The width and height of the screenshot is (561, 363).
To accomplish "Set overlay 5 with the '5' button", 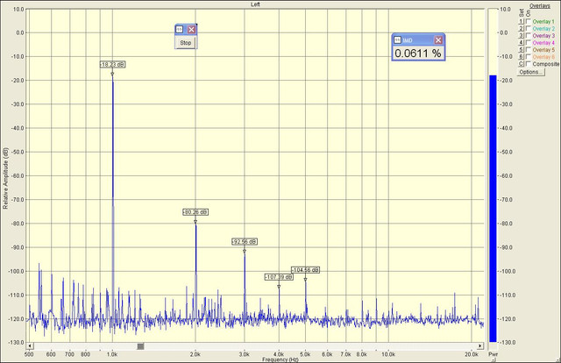I will coord(522,50).
